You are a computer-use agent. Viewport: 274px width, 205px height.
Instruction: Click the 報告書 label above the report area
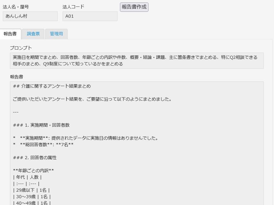point(16,76)
